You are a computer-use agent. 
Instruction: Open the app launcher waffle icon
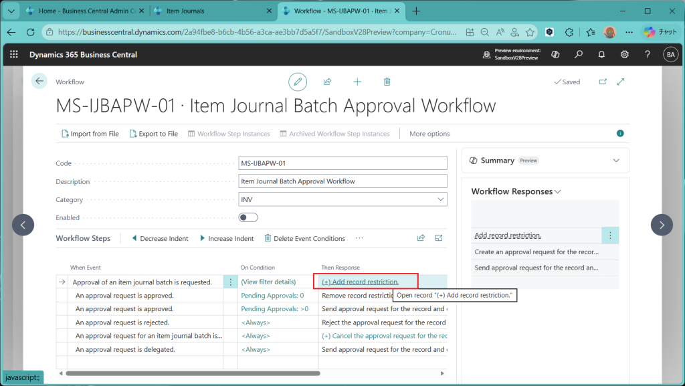(14, 55)
